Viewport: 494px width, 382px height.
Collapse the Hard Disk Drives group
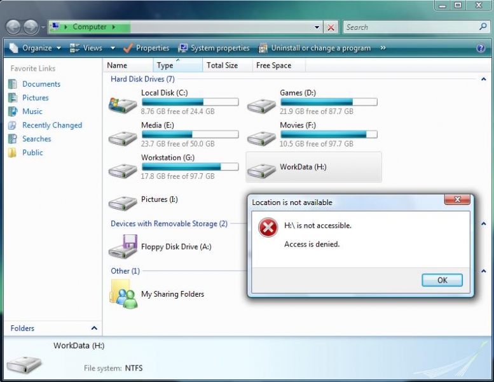[483, 80]
